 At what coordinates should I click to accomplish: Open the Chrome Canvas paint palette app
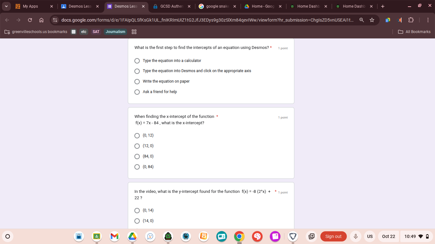coord(257,236)
